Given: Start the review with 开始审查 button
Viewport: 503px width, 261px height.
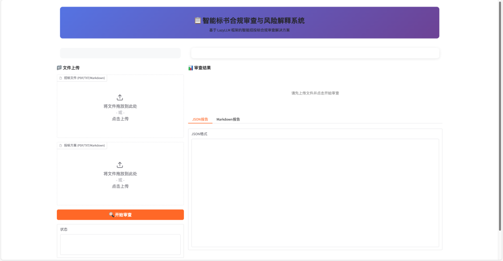Looking at the screenshot, I should tap(120, 215).
